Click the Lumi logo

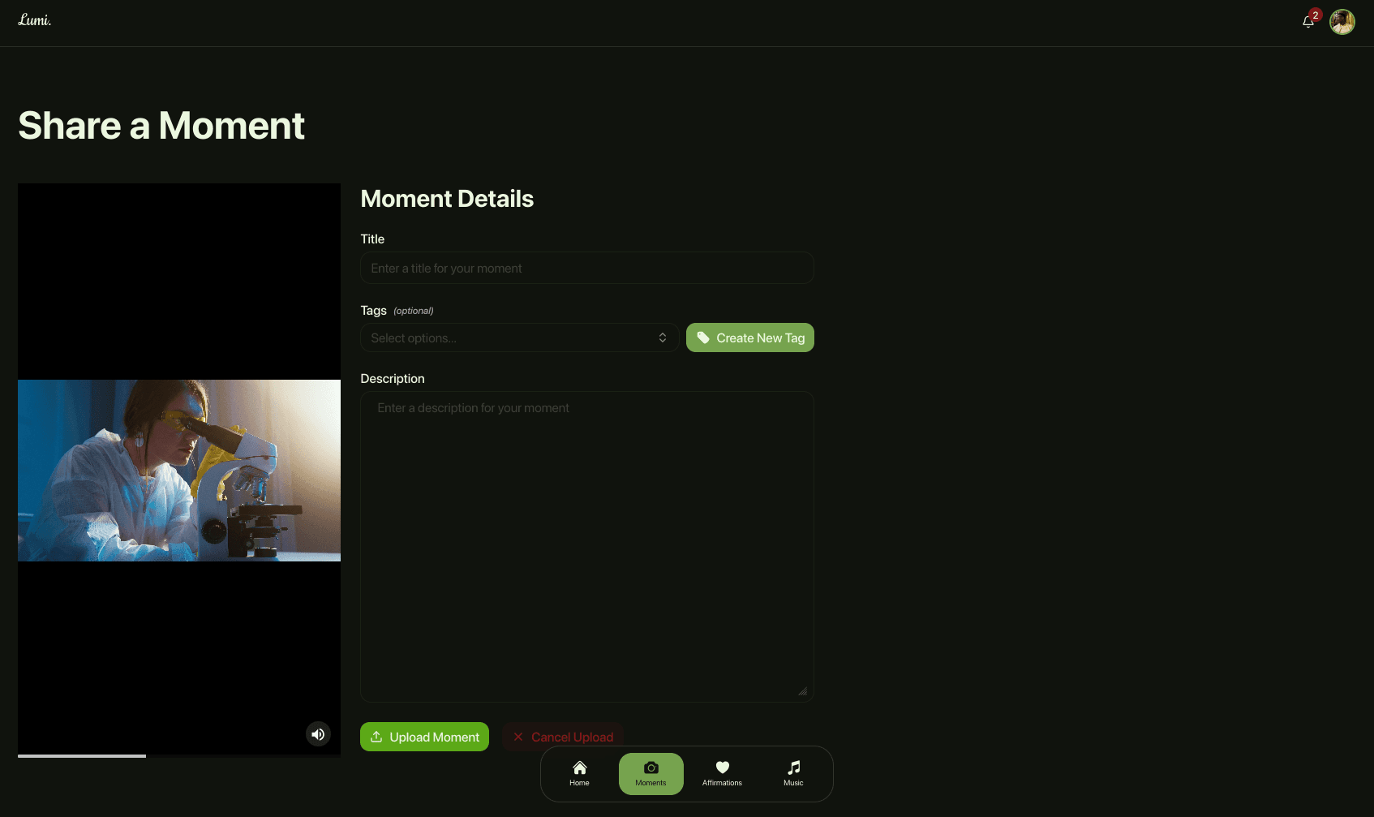(x=35, y=20)
